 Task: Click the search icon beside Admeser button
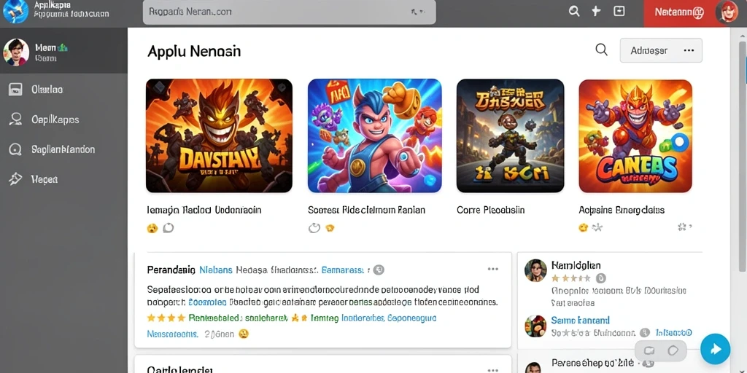pos(602,50)
